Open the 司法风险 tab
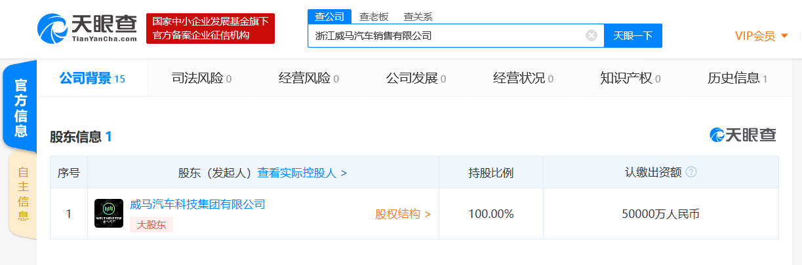The width and height of the screenshot is (802, 265). (x=201, y=79)
